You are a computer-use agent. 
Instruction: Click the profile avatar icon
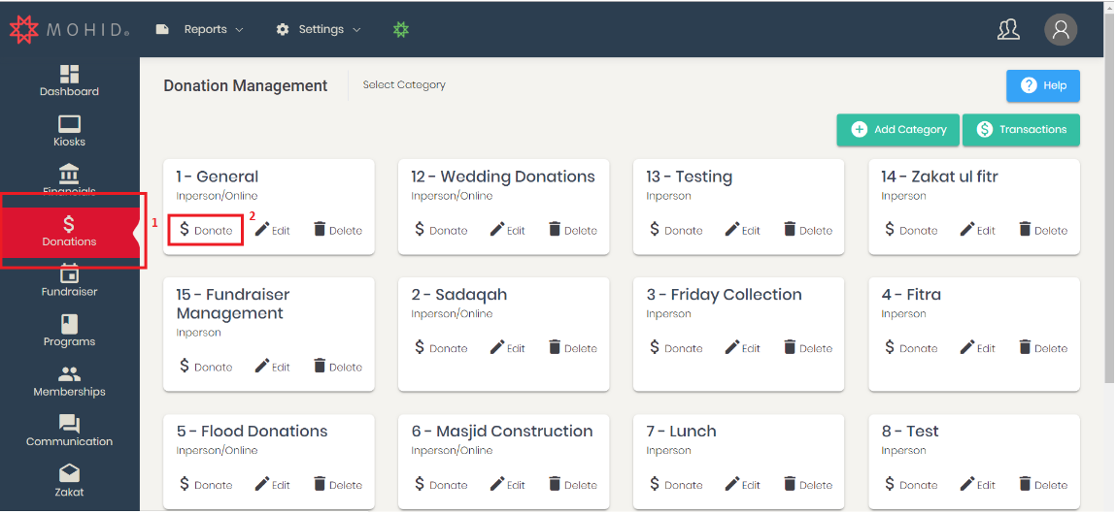[1061, 29]
